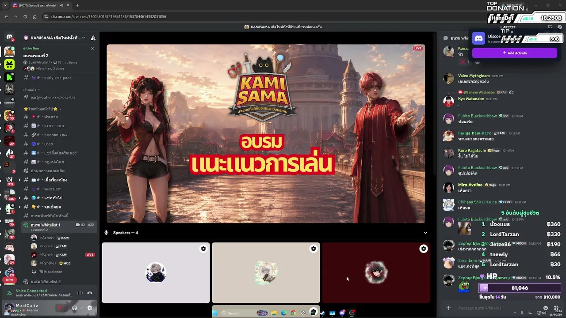
Task: Close the Live Now stage banner
Action: (92, 48)
